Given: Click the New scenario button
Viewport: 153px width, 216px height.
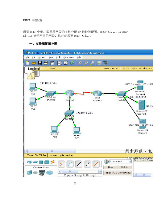Looking at the screenshot, I should click(x=110, y=167).
